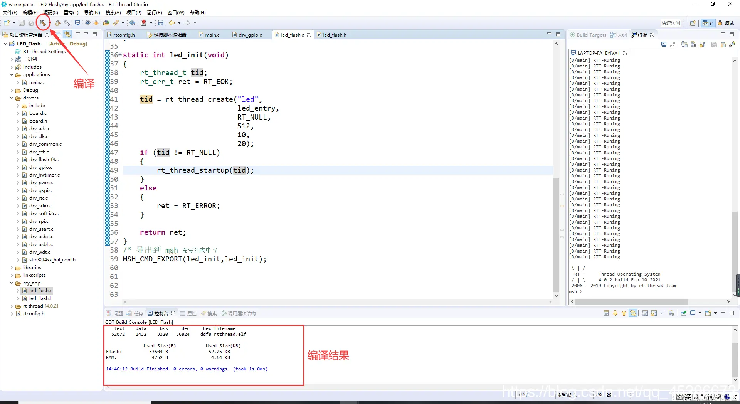Collapse the my_app folder
This screenshot has width=740, height=404.
[x=12, y=283]
